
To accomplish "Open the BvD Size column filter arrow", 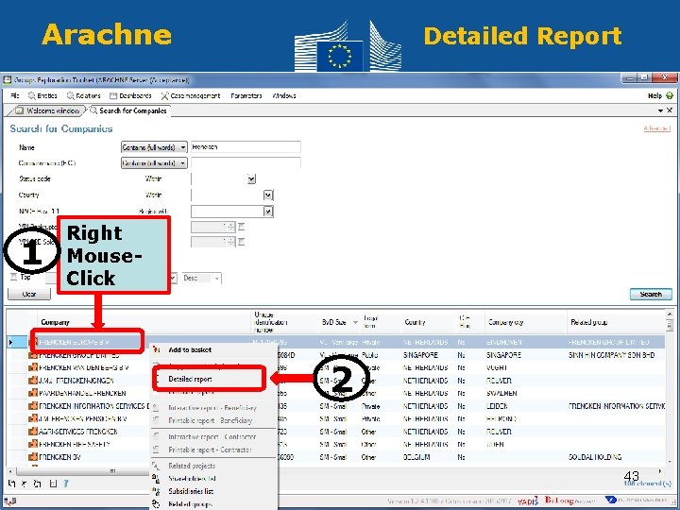I will (355, 322).
